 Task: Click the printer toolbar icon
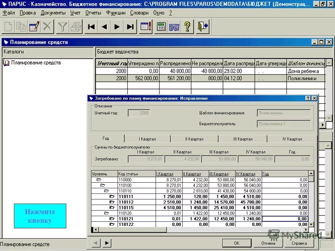[x=76, y=27]
